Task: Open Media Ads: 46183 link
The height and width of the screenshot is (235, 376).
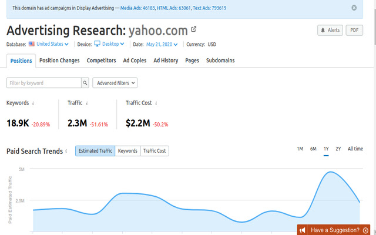Action: [138, 8]
